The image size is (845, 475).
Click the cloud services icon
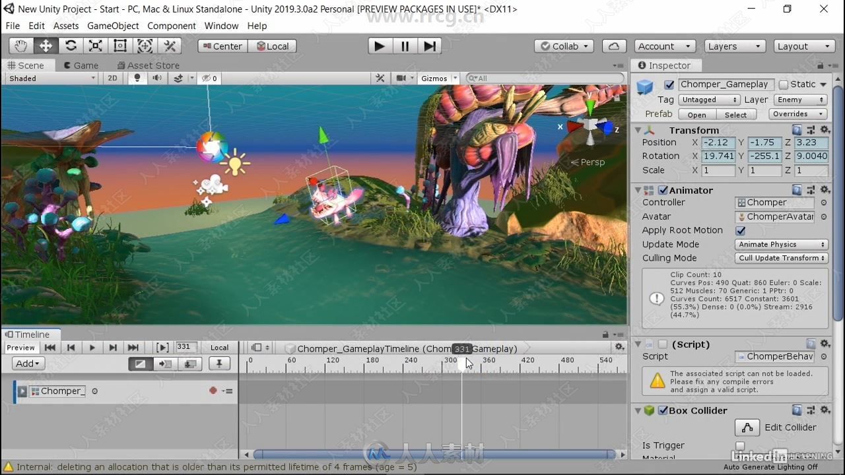(614, 46)
